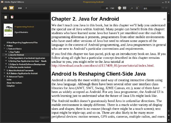Click 'Android Is Reshaping Client-Side Java' heading
Image resolution: width=171 pixels, height=123 pixels.
[99, 74]
